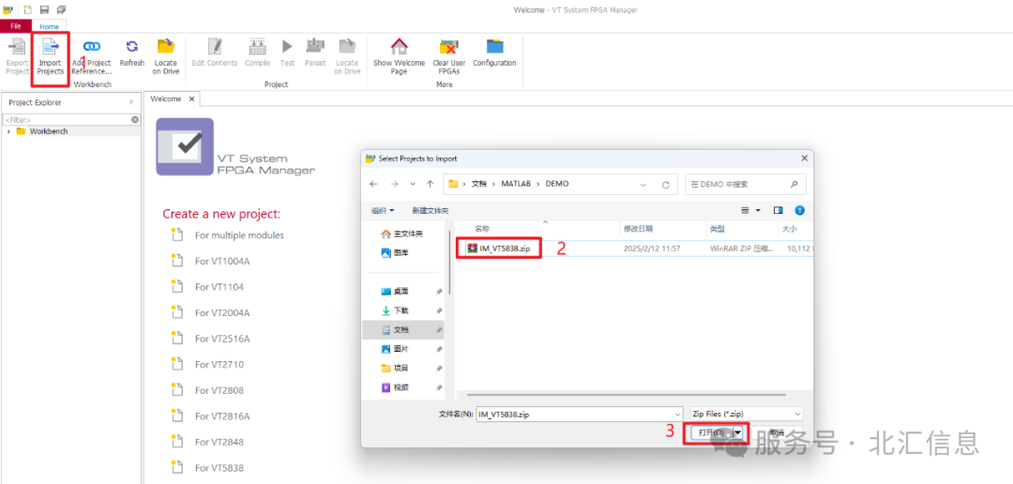Open recent locations dropdown in dialog
The width and height of the screenshot is (1013, 484).
(414, 184)
